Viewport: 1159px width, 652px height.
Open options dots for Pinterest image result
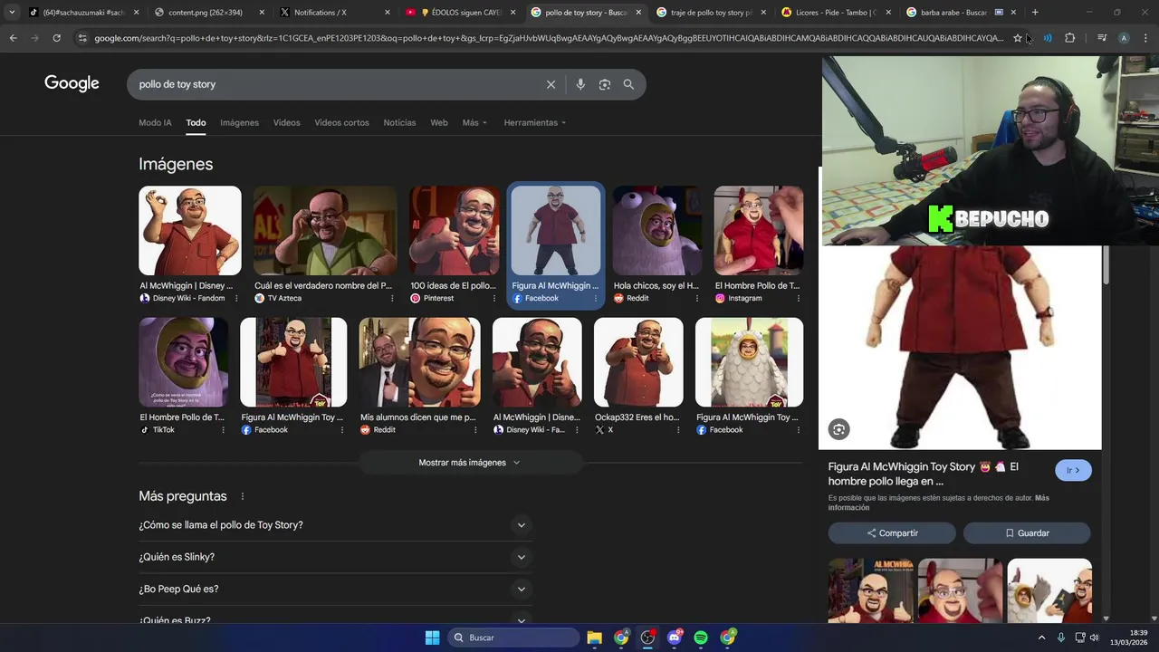pyautogui.click(x=494, y=298)
